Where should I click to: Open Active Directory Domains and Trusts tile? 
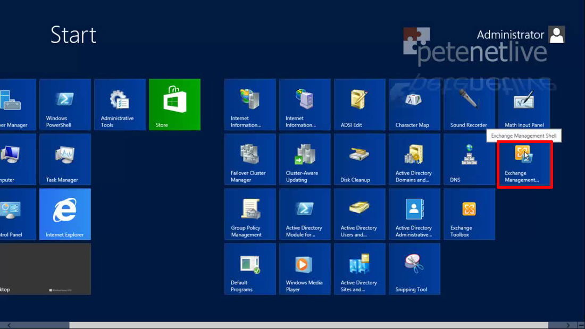(x=414, y=159)
